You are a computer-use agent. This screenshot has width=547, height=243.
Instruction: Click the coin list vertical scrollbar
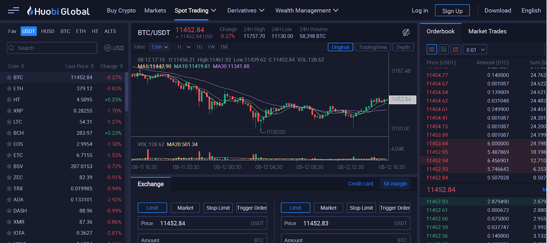pyautogui.click(x=127, y=91)
